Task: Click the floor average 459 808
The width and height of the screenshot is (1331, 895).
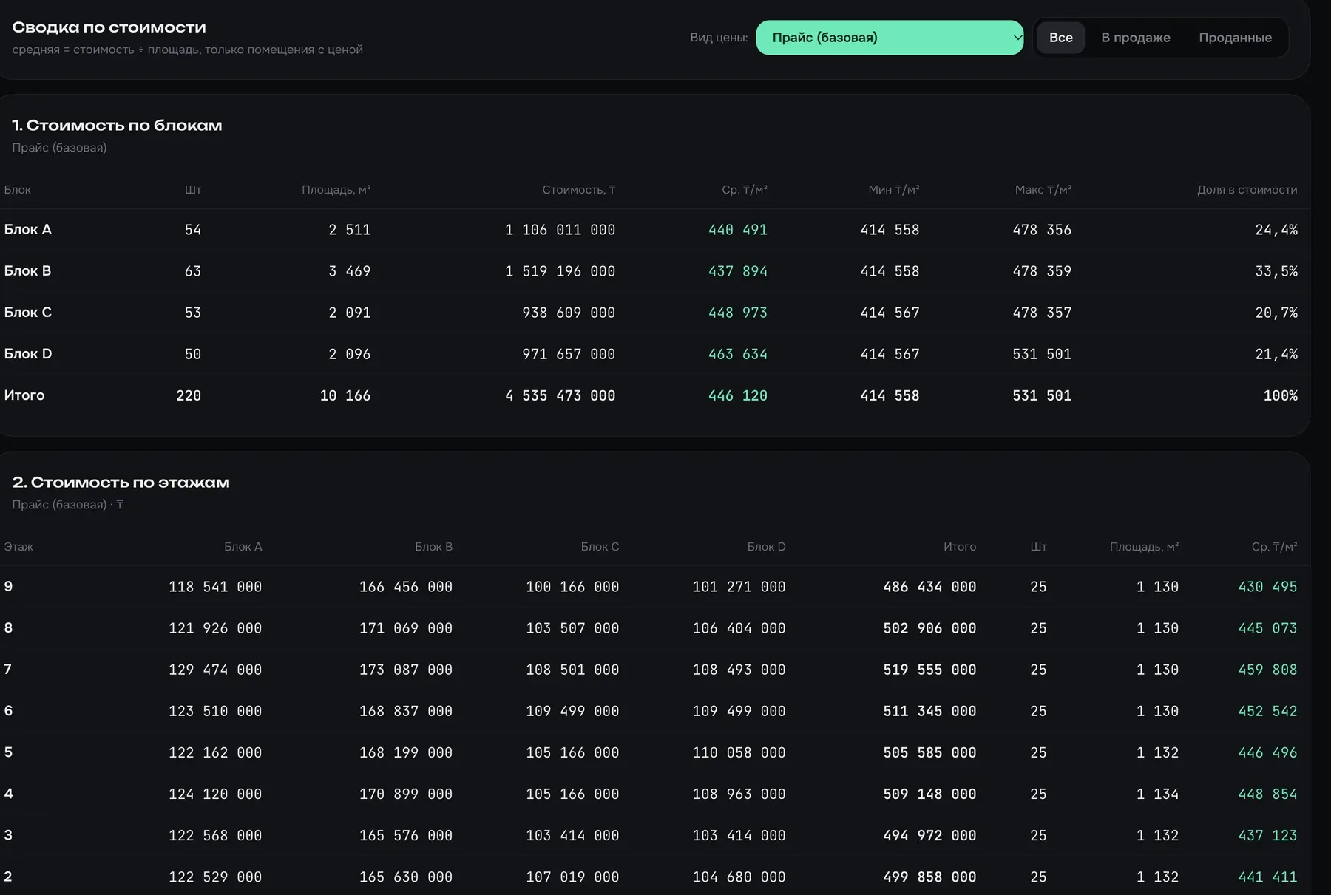Action: (x=1267, y=670)
